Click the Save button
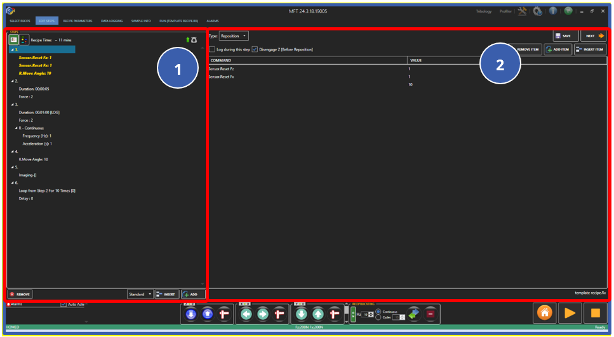Image resolution: width=614 pixels, height=337 pixels. click(x=566, y=35)
